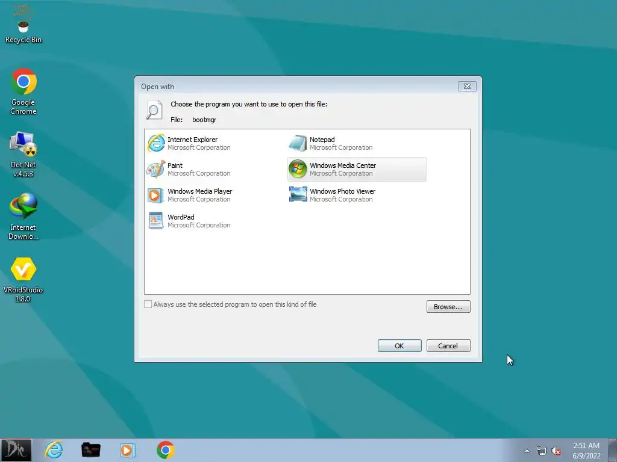The image size is (617, 462).
Task: Check "Always use the selected program" checkbox
Action: pos(148,304)
